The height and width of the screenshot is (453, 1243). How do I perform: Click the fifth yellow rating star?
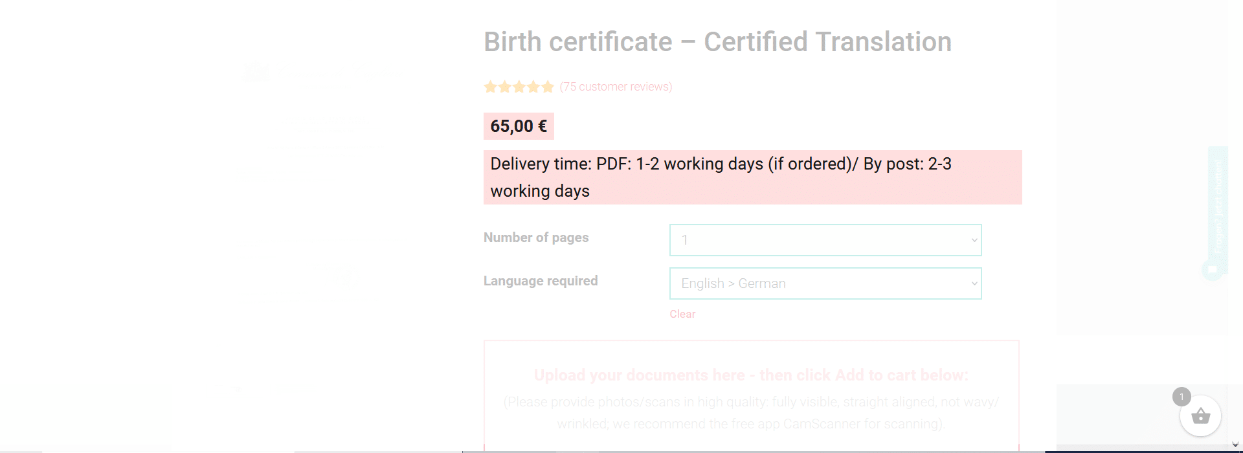tap(548, 87)
